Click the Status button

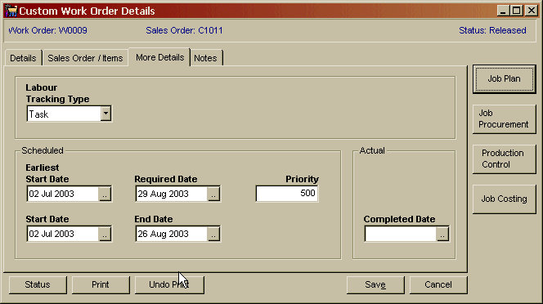point(38,284)
